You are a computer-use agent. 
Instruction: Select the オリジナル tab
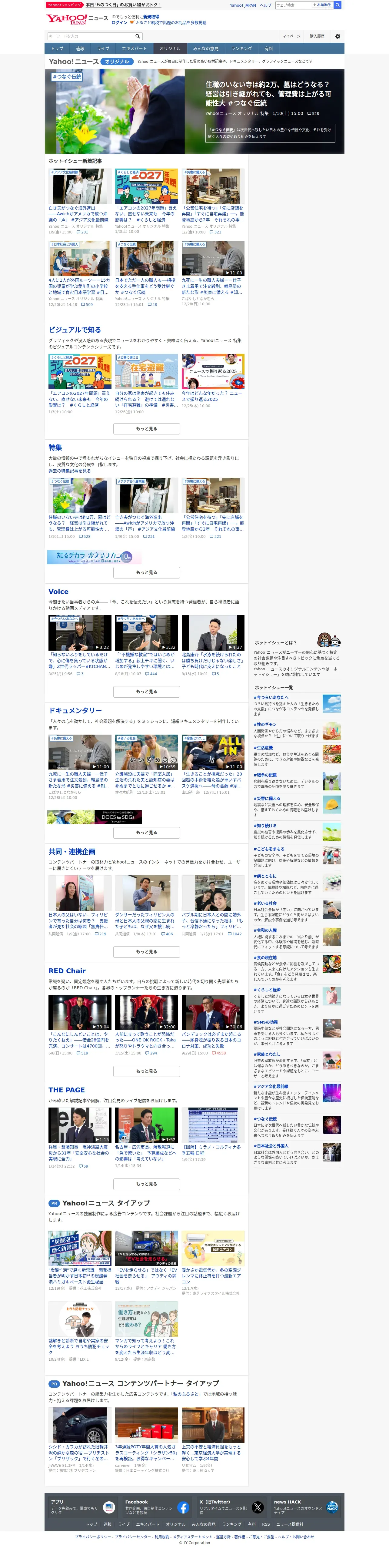click(x=170, y=48)
